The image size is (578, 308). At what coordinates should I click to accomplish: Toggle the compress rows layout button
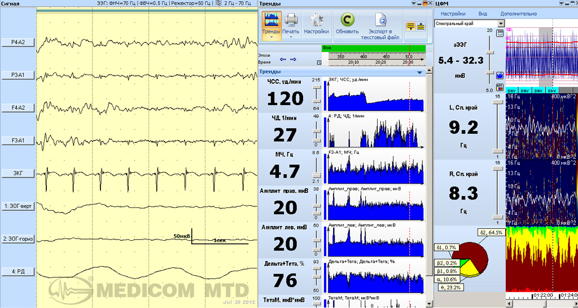coord(410,26)
